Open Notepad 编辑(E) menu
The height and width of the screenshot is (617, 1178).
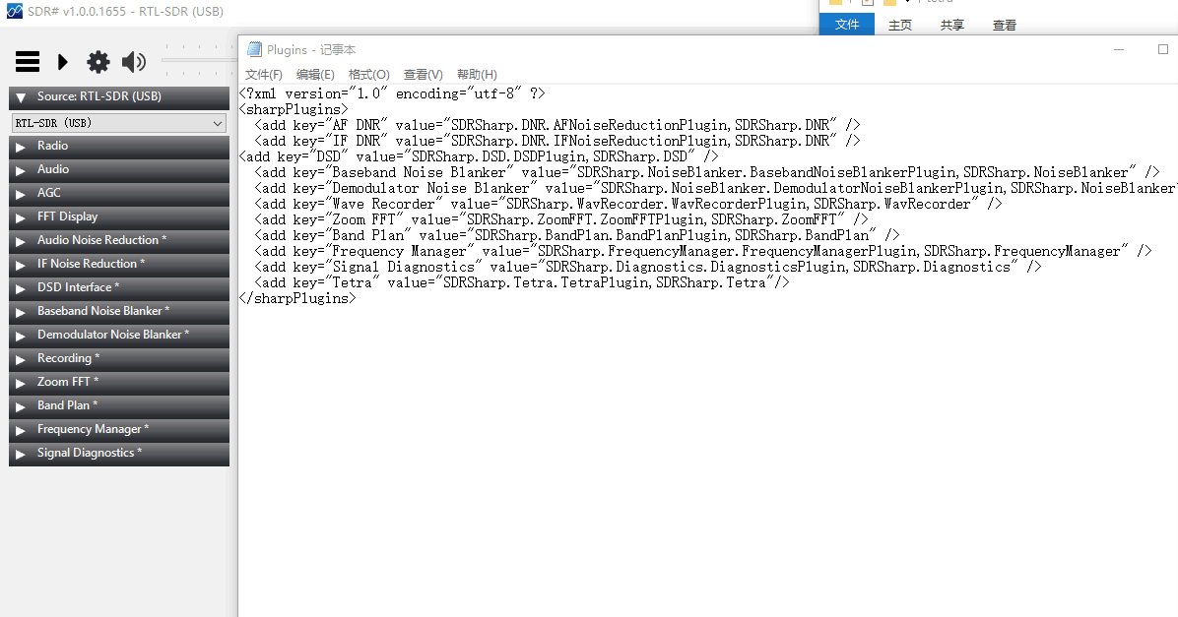click(x=315, y=75)
